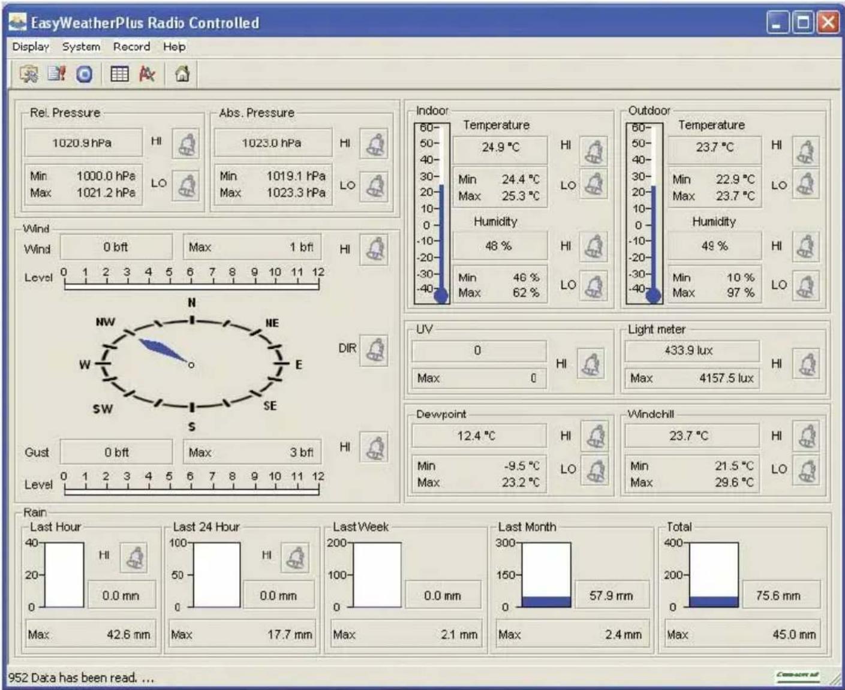
Task: Click the alarm list toolbar icon
Action: click(57, 74)
